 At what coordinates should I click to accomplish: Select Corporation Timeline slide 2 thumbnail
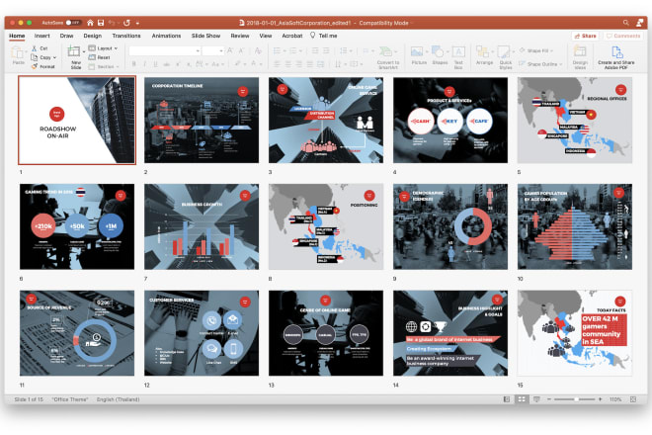click(x=202, y=120)
